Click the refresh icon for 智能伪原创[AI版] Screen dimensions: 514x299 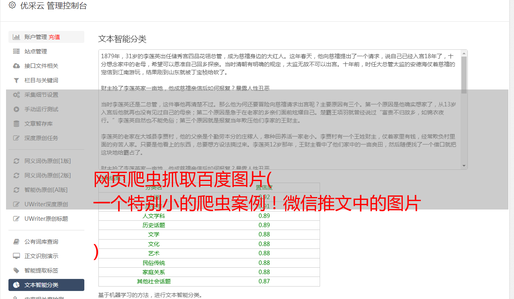16,190
